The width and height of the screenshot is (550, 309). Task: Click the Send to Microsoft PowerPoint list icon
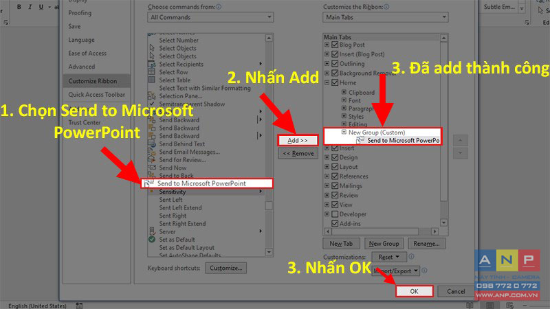(148, 183)
